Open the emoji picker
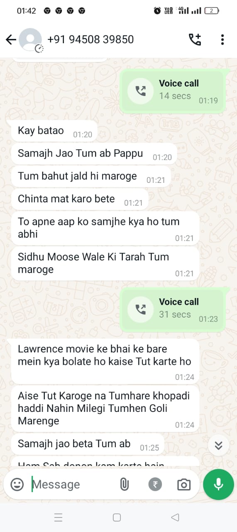This screenshot has width=237, height=532. 17,484
